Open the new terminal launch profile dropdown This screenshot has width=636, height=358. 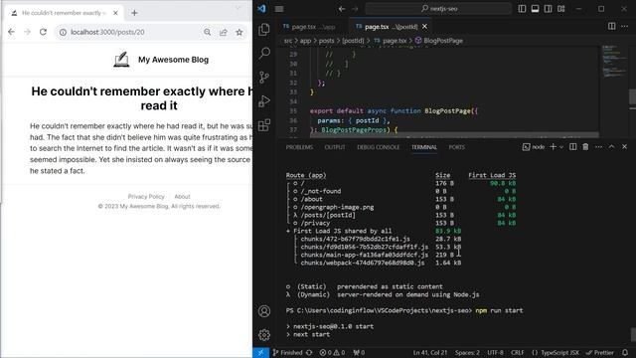click(x=561, y=147)
